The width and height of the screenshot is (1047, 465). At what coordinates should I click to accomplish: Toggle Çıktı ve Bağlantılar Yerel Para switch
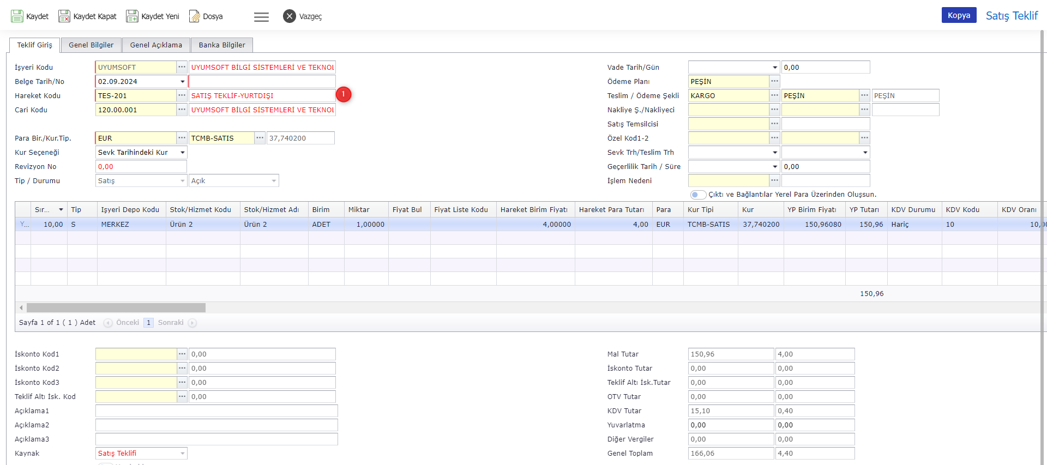[698, 195]
